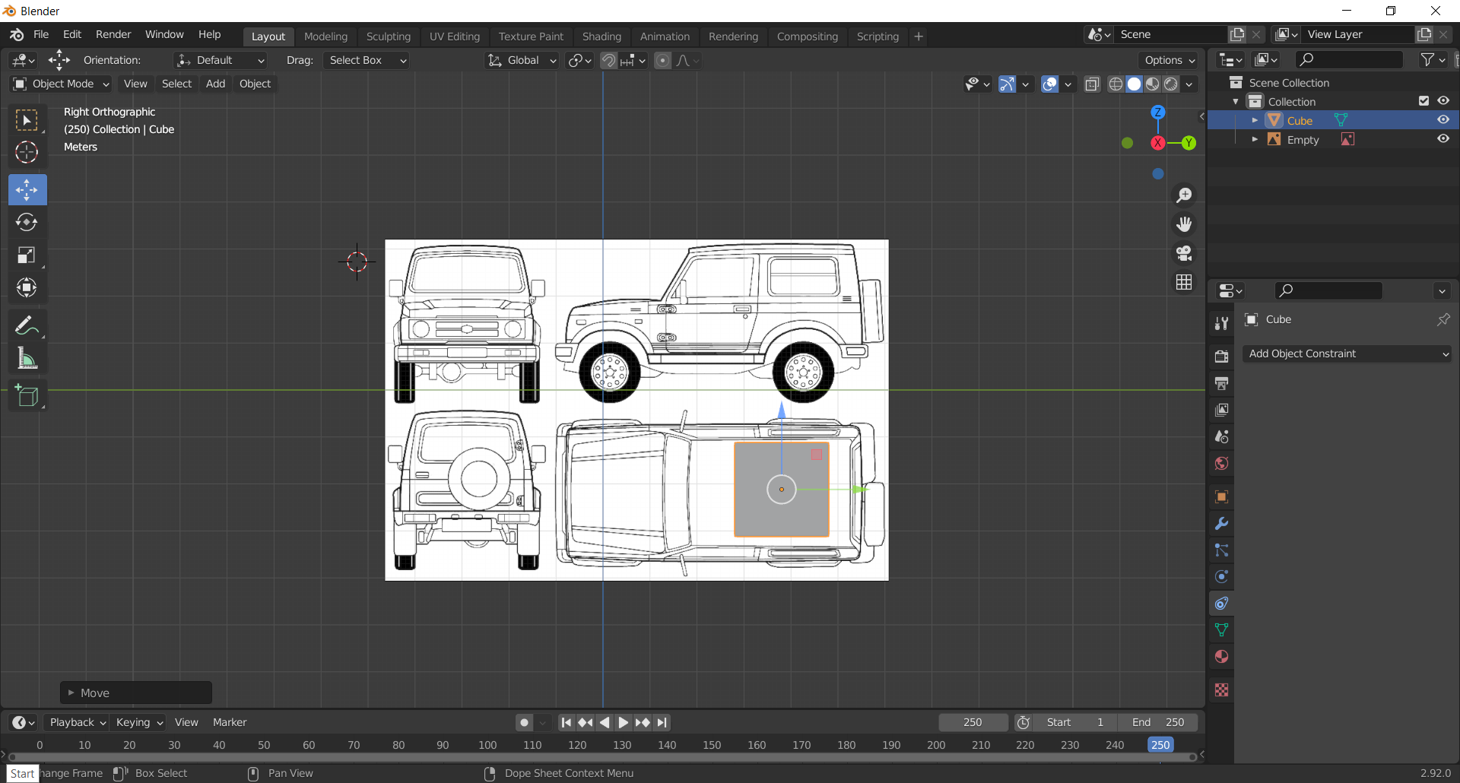Open Add Object Constraint dropdown
This screenshot has height=783, width=1460.
click(1347, 353)
